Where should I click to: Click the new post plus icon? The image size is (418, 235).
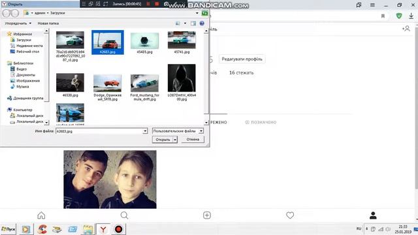point(207,215)
